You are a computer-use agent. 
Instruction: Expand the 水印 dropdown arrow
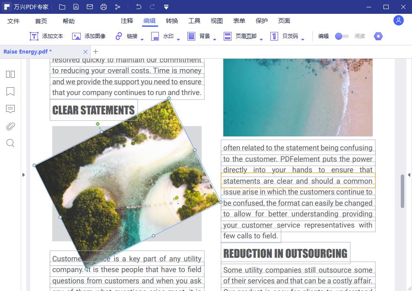[x=178, y=40]
